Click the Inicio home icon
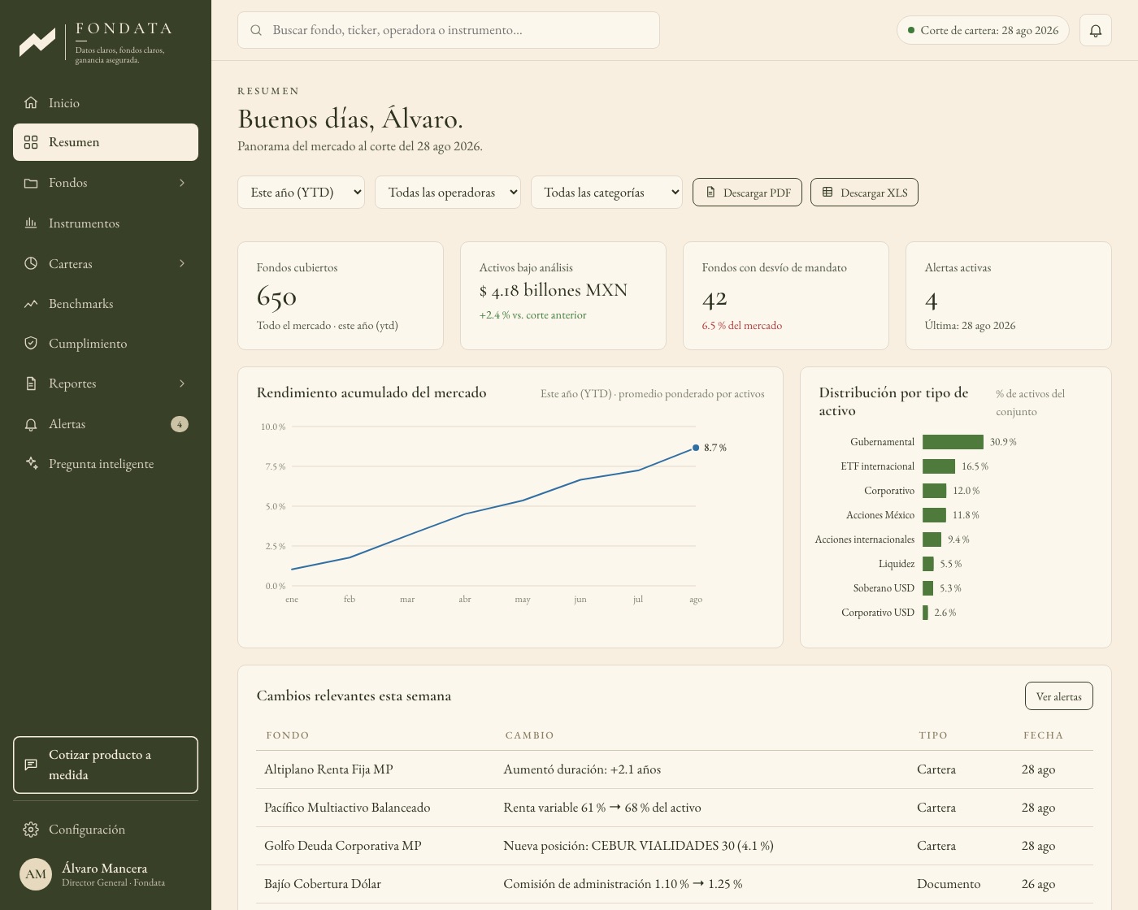This screenshot has height=910, width=1138. click(31, 102)
